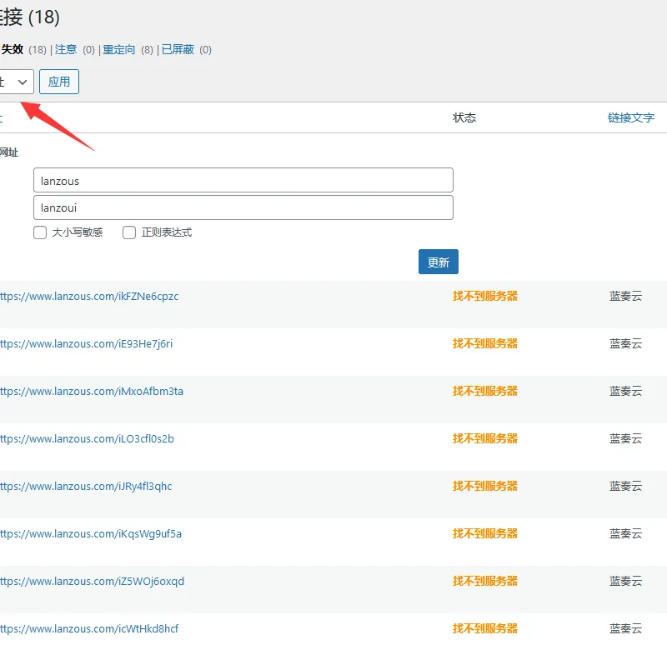Click 找不到服务器 status for iJRy4fl3qhc
Viewport: 667px width, 650px height.
point(485,487)
